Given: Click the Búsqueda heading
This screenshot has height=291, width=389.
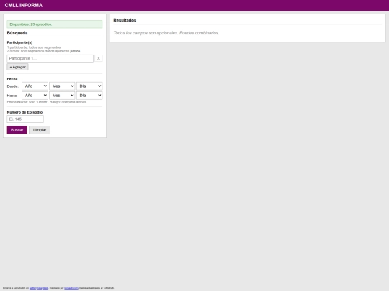Looking at the screenshot, I should [x=17, y=33].
